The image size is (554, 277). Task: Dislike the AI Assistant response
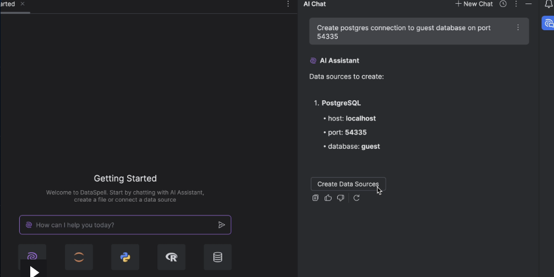coord(341,198)
